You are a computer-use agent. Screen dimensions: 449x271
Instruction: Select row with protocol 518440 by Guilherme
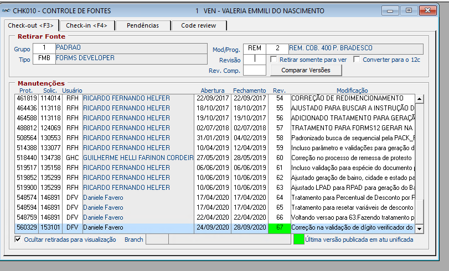214,158
